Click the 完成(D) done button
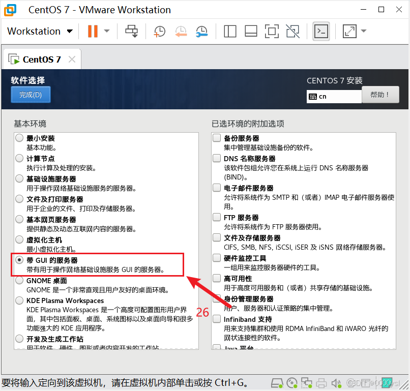Viewport: 410px width, 391px height. tap(31, 95)
